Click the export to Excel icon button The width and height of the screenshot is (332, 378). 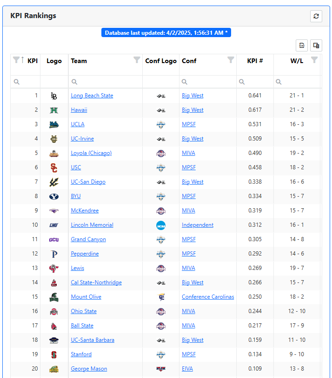(302, 45)
